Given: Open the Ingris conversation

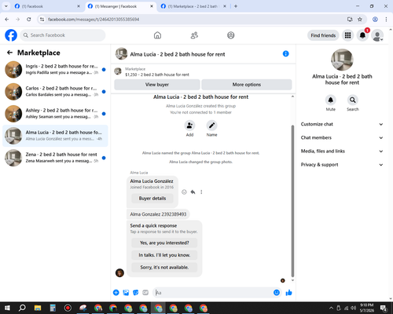Looking at the screenshot, I should coord(55,70).
